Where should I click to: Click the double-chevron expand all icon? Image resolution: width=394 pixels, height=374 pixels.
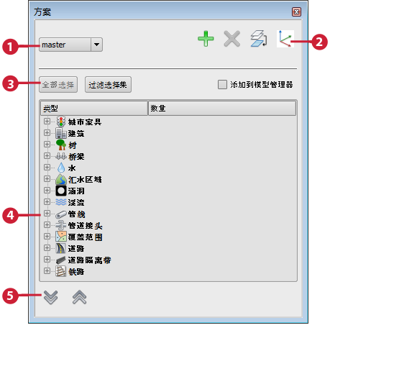point(50,297)
